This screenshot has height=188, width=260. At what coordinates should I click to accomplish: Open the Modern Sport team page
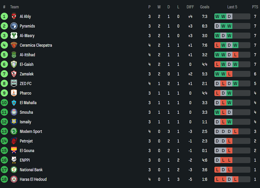[x=31, y=131]
